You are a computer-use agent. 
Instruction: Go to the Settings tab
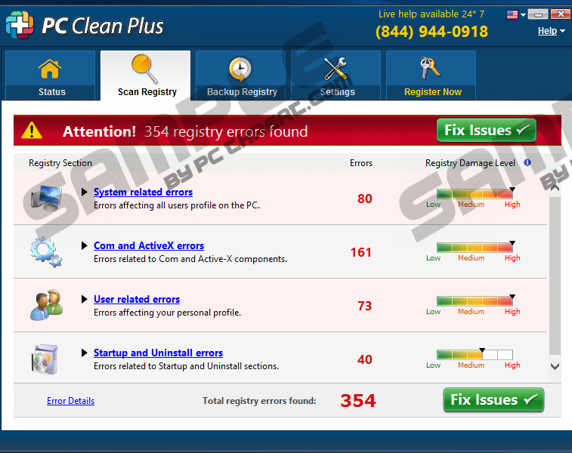pyautogui.click(x=337, y=75)
